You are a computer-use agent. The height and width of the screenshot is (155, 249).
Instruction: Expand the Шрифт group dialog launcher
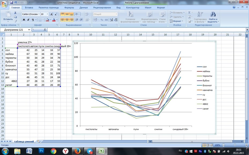57,25
